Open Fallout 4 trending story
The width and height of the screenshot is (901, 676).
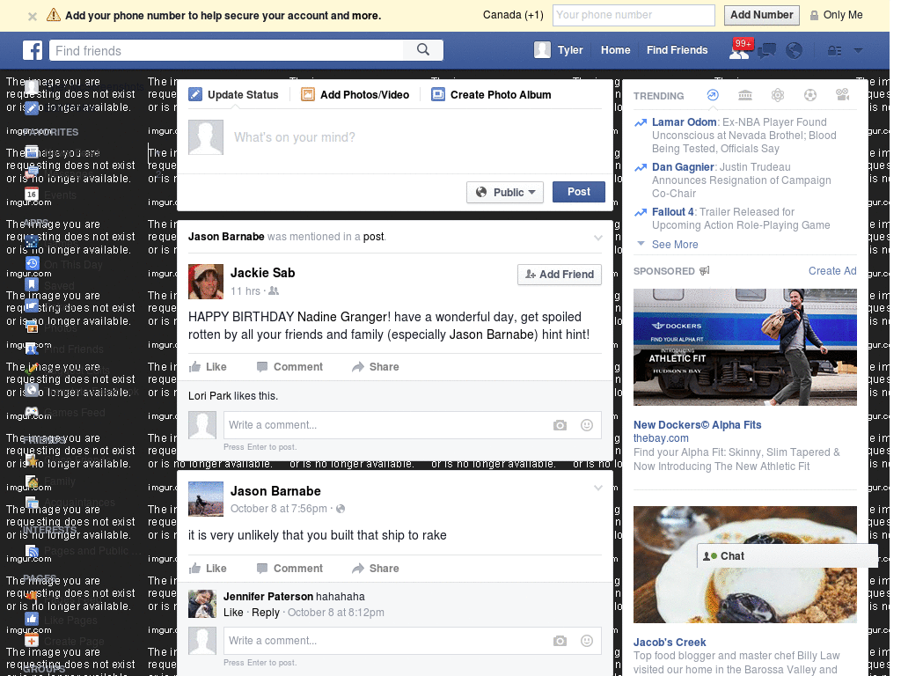pyautogui.click(x=673, y=211)
